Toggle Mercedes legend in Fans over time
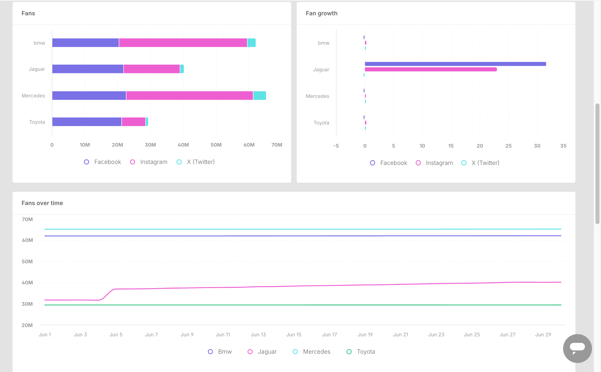The image size is (601, 372). (x=312, y=352)
